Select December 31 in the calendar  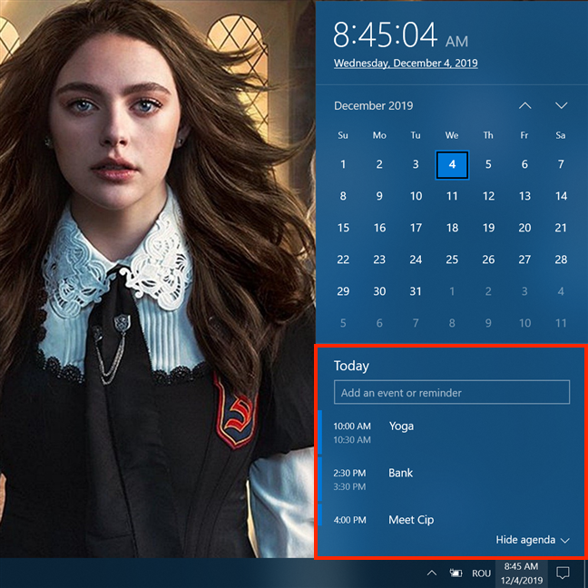click(x=416, y=291)
